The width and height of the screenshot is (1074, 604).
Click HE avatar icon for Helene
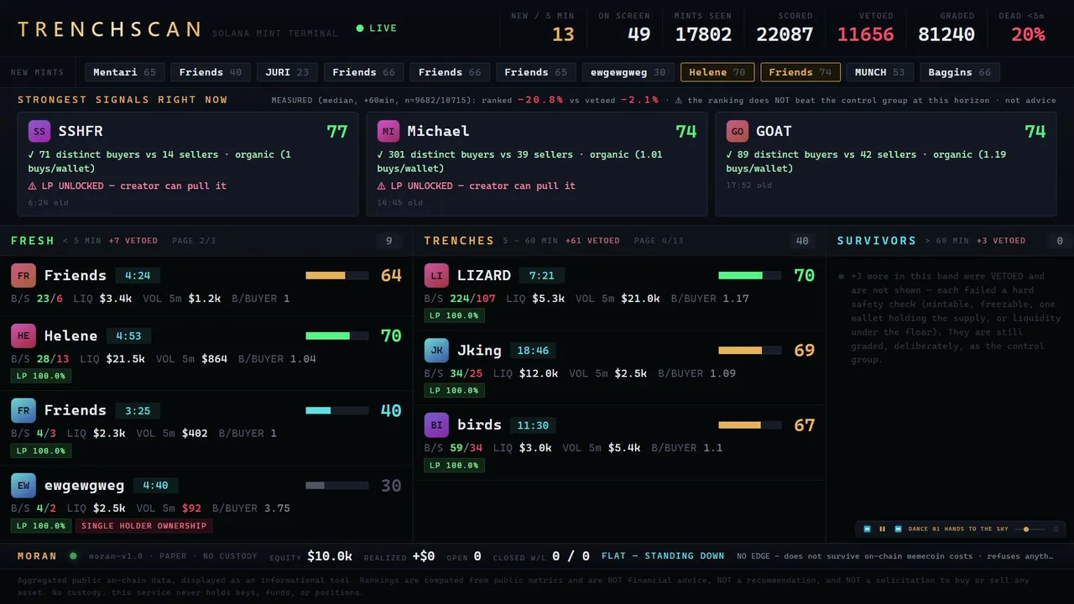pyautogui.click(x=23, y=336)
